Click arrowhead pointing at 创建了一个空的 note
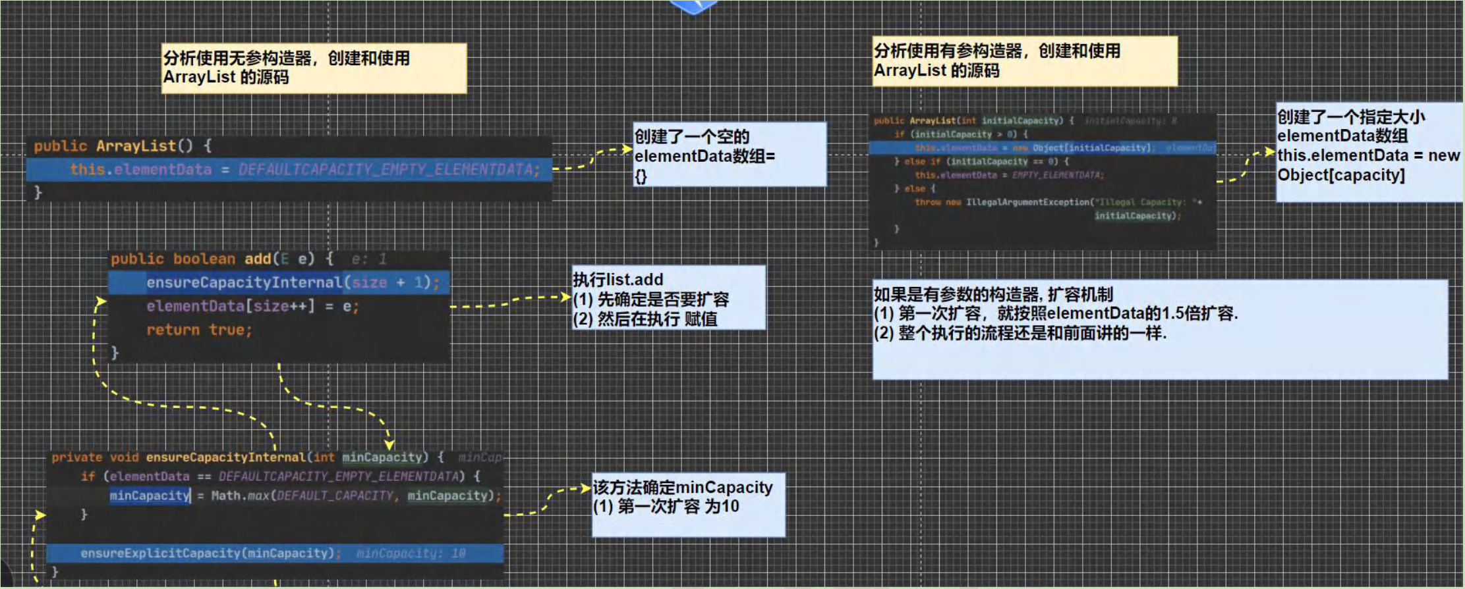Viewport: 1465px width, 589px height. coord(627,149)
